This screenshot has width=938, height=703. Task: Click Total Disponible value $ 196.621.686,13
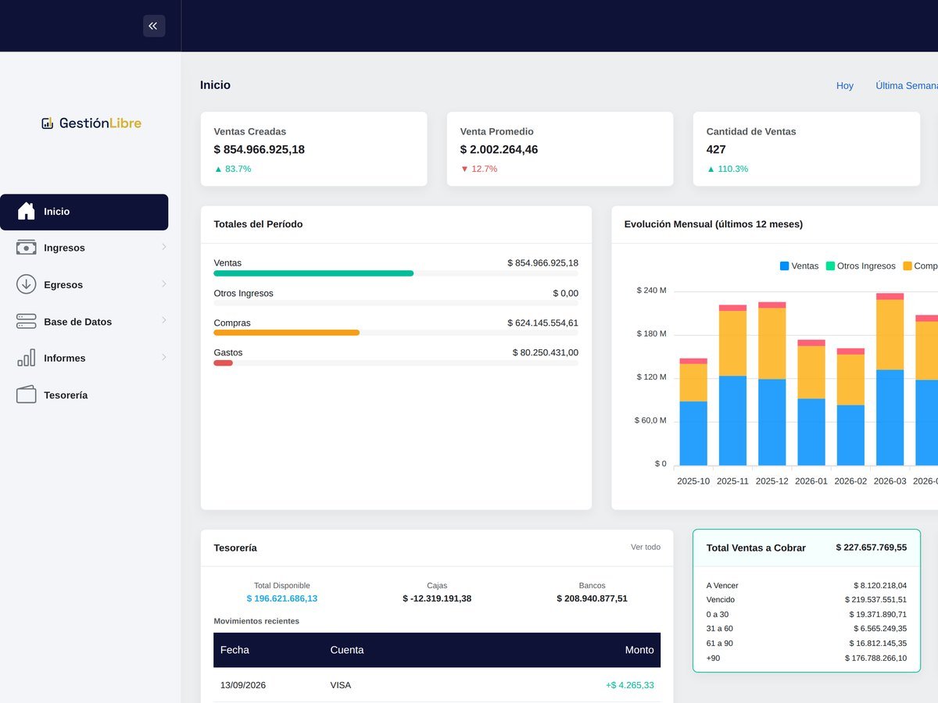tap(282, 598)
